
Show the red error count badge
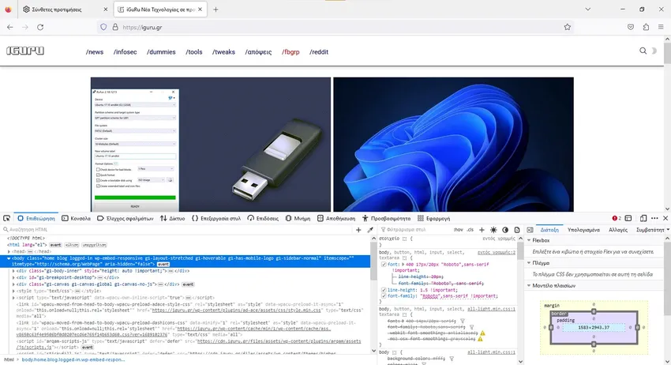tap(617, 219)
